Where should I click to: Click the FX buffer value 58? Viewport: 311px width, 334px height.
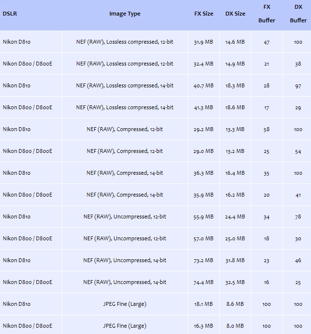click(x=267, y=130)
